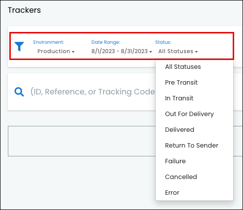The height and width of the screenshot is (210, 243).
Task: Focus the ID, Reference, or Tracking Code field
Action: point(93,91)
